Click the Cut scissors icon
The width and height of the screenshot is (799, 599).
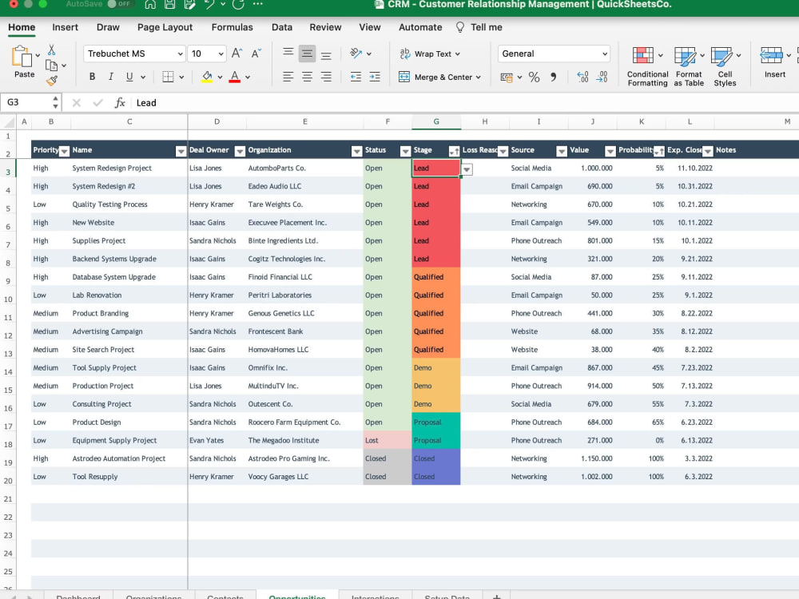(x=51, y=50)
